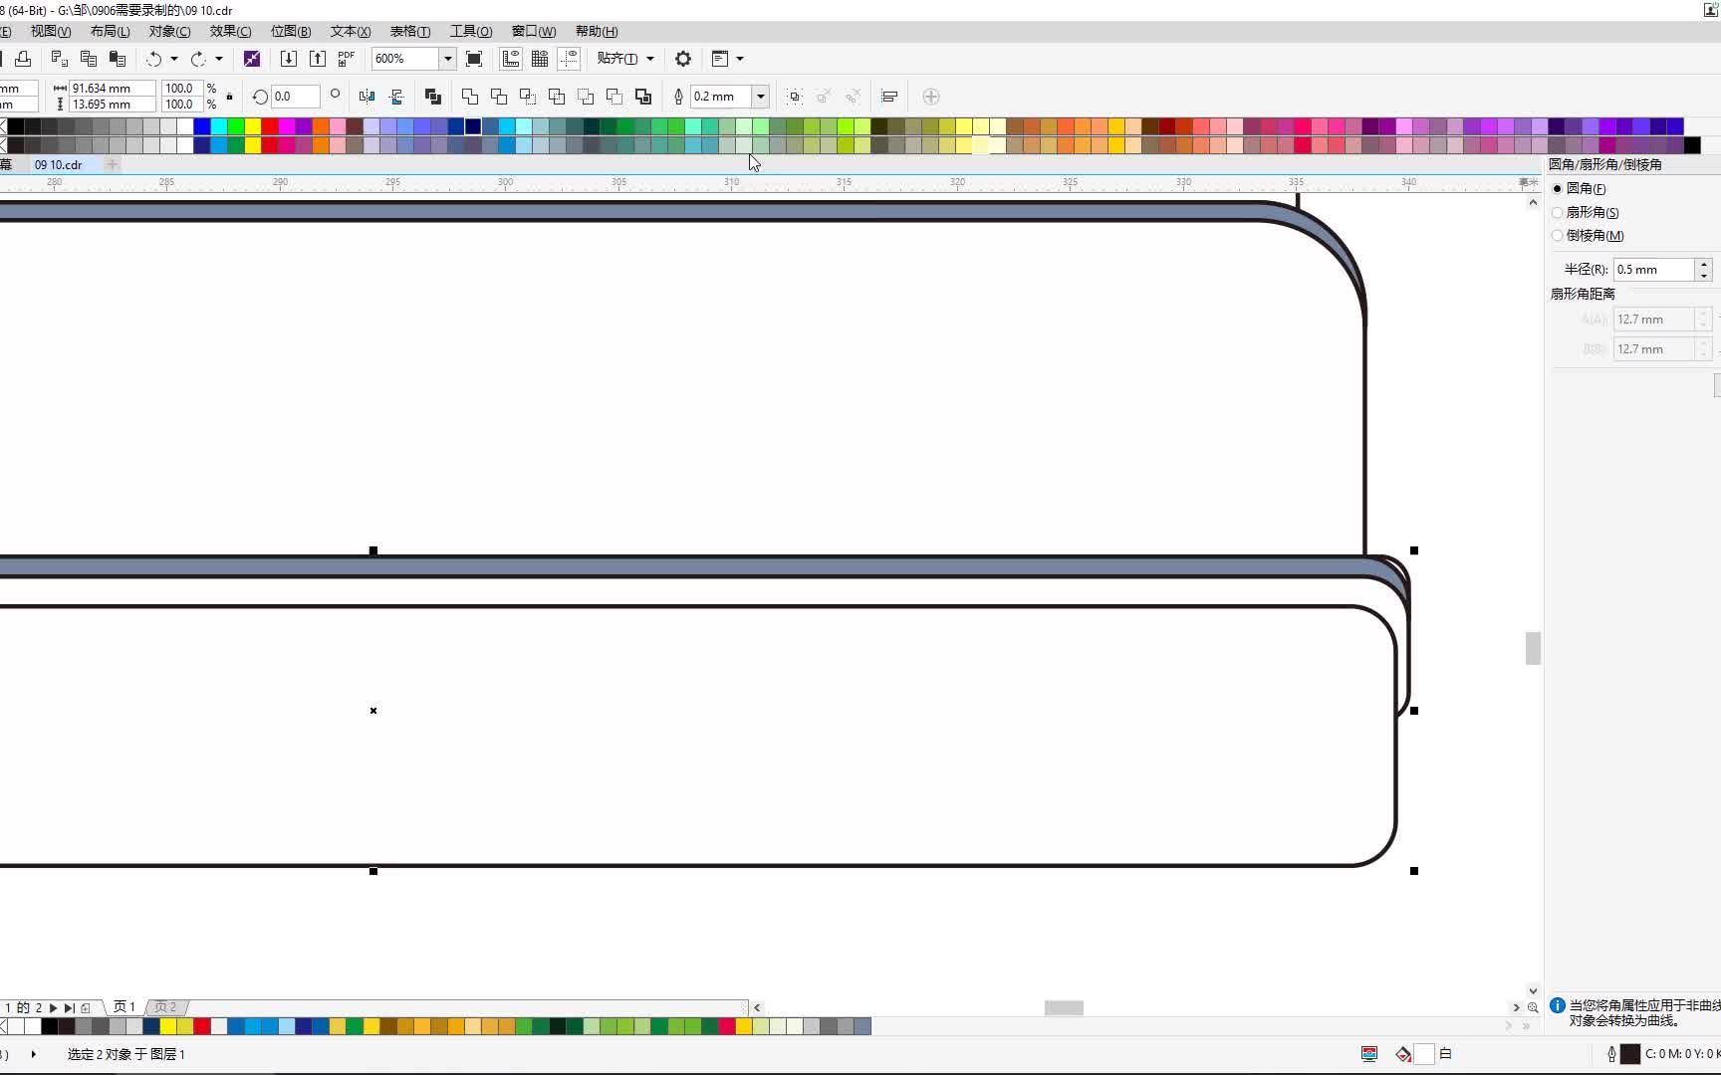Select the 页 1 page tab
This screenshot has width=1721, height=1075.
(x=124, y=1007)
